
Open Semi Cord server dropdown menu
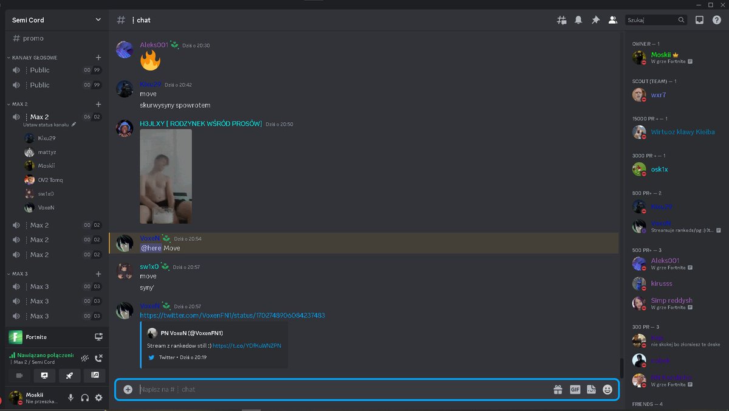57,20
